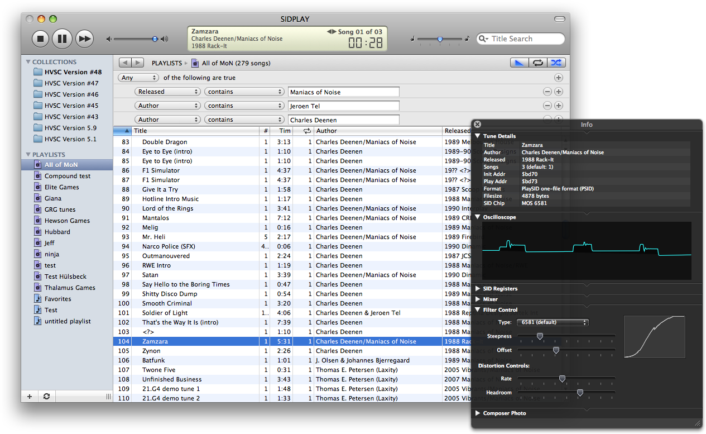The image size is (706, 434).
Task: Add a new playlist with plus button
Action: point(30,397)
